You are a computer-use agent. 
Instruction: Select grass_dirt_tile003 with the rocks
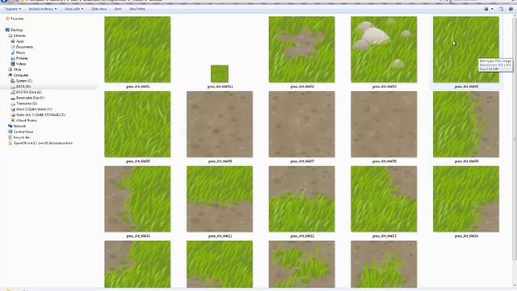click(x=384, y=49)
